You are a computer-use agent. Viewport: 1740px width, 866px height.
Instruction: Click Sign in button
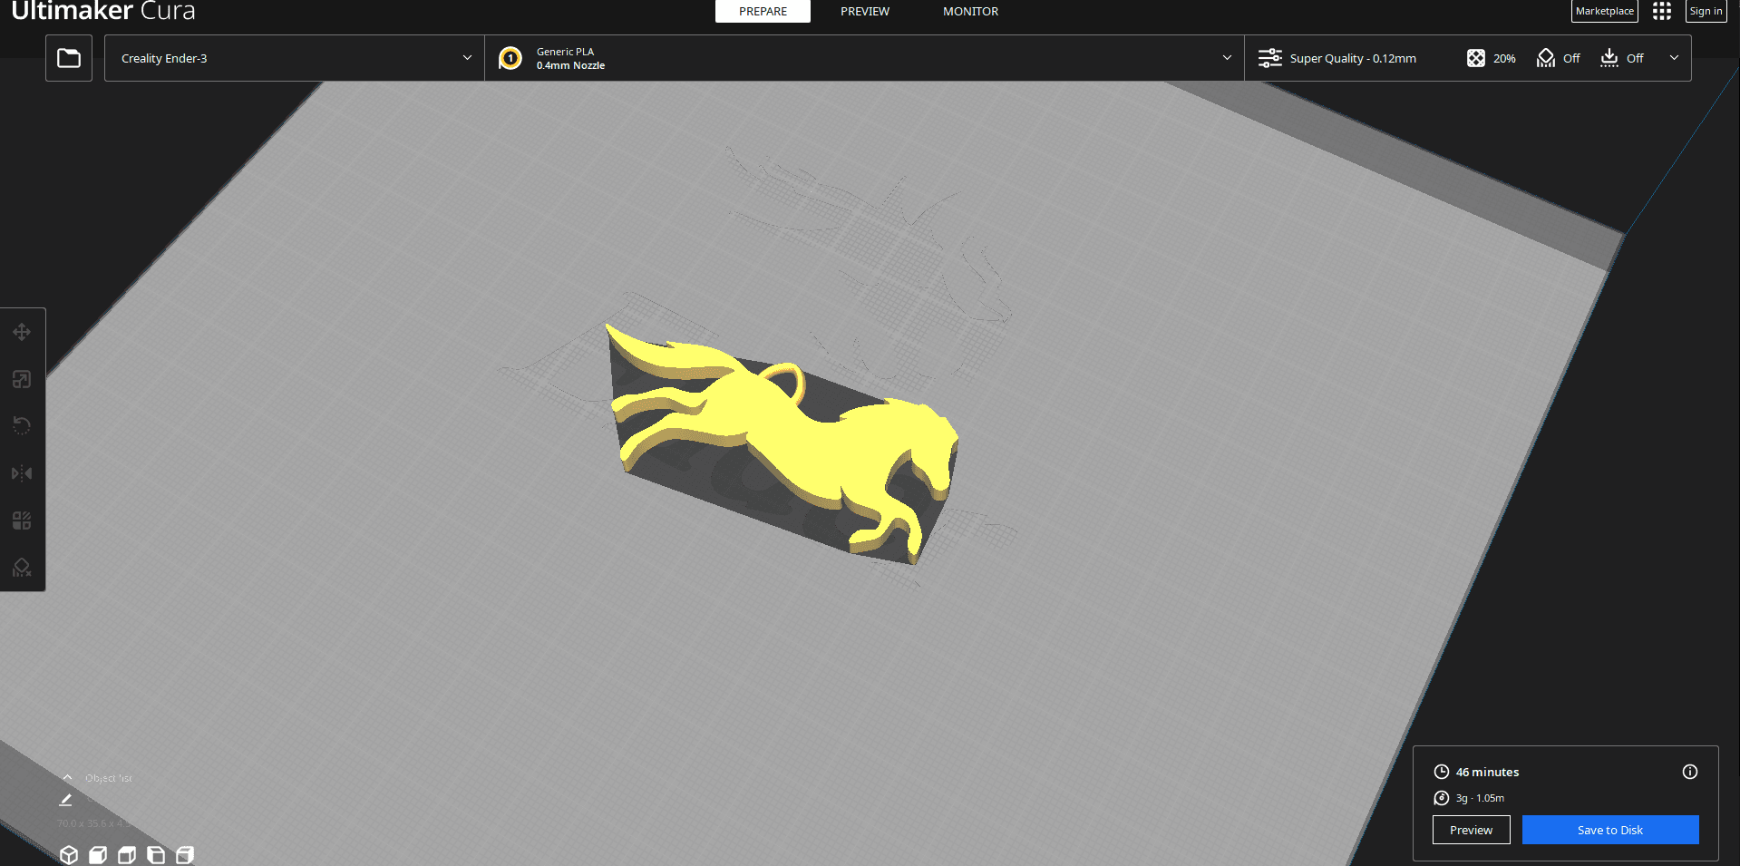(1706, 11)
